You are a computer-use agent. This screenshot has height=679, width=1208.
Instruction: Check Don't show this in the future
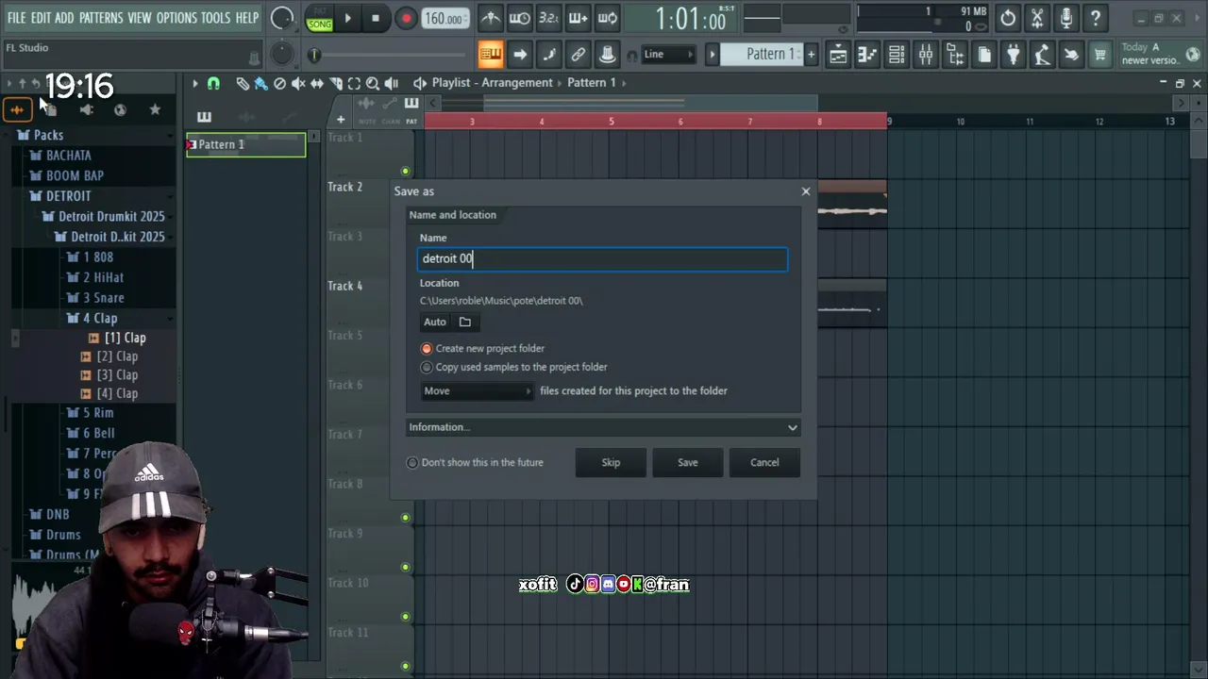pos(412,463)
